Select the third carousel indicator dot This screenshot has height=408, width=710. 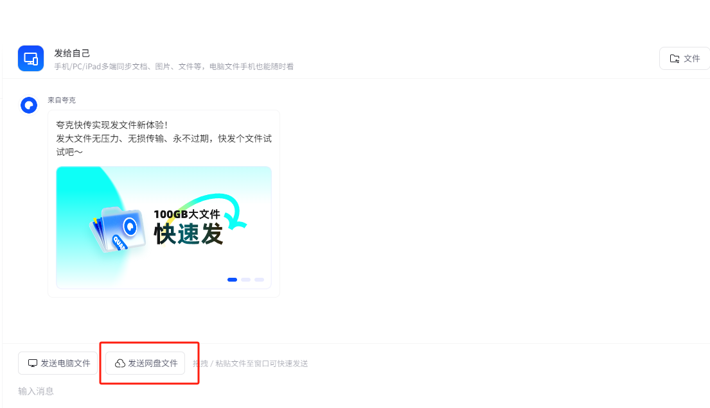tap(259, 280)
